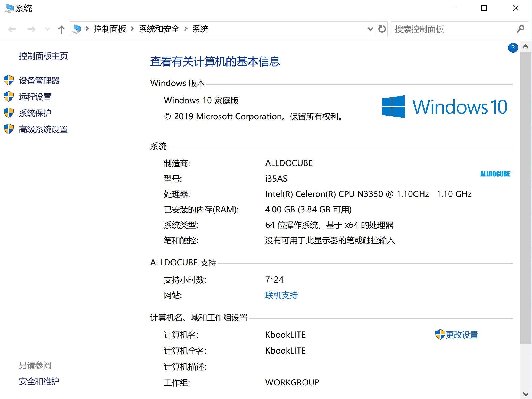Click the refresh button beside address bar
The image size is (532, 399).
point(382,29)
